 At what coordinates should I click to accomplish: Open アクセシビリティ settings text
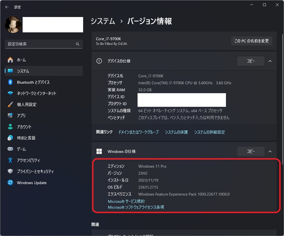click(28, 160)
